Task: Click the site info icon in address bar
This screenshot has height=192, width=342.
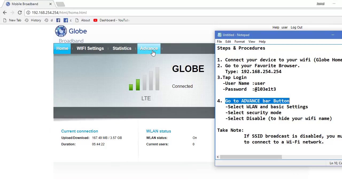Action: point(28,13)
